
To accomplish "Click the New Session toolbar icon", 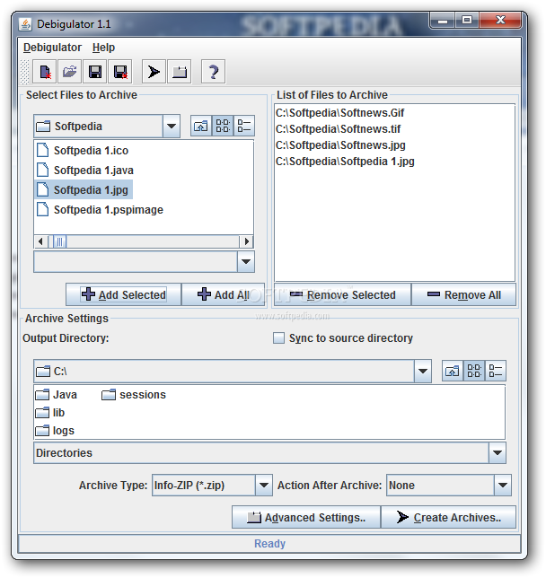I will 45,72.
